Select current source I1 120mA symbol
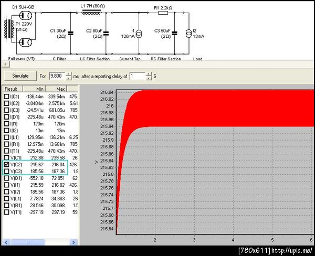The height and width of the screenshot is (256, 315). 139,34
